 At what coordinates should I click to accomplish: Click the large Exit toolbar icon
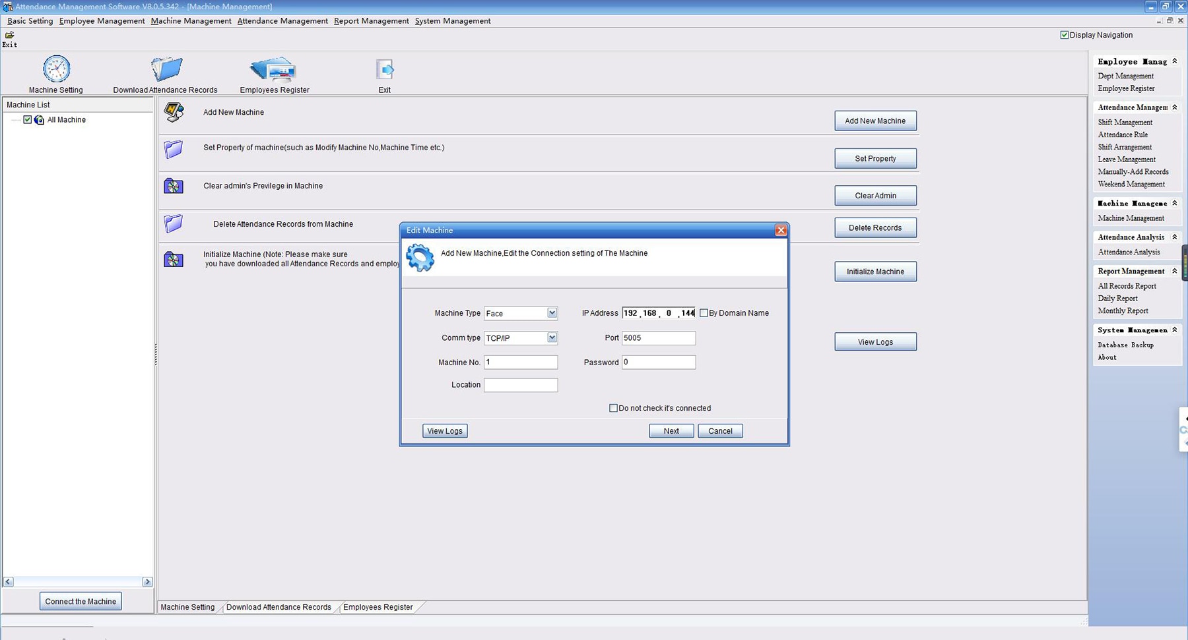(x=385, y=69)
